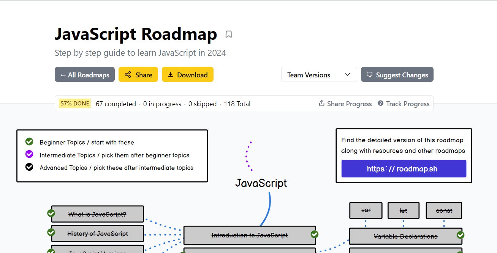Open the History of JavaScript node
The width and height of the screenshot is (497, 253).
(97, 233)
